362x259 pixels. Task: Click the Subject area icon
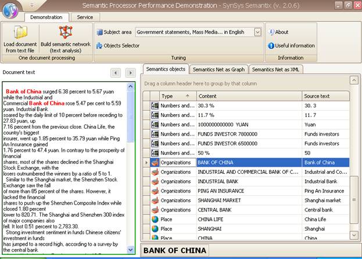click(99, 32)
